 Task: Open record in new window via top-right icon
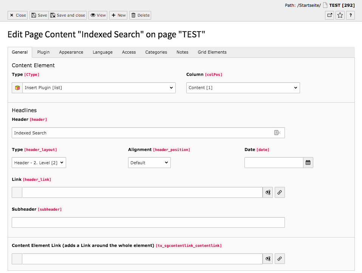pos(329,15)
